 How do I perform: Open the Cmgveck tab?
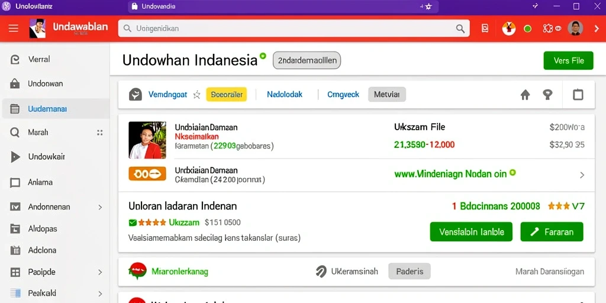click(343, 94)
